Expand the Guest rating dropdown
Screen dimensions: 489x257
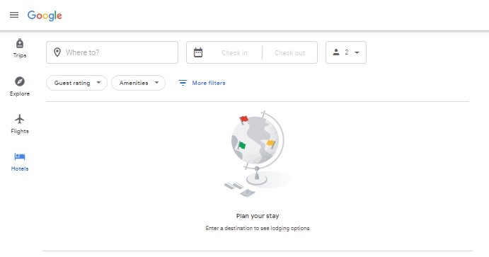click(x=76, y=83)
